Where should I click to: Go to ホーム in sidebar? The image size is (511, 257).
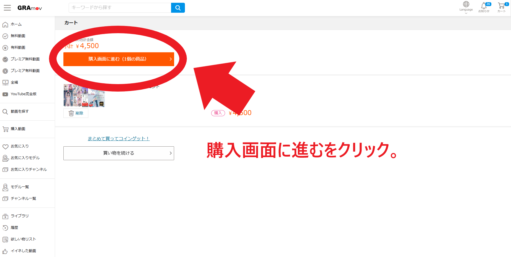[x=16, y=24]
